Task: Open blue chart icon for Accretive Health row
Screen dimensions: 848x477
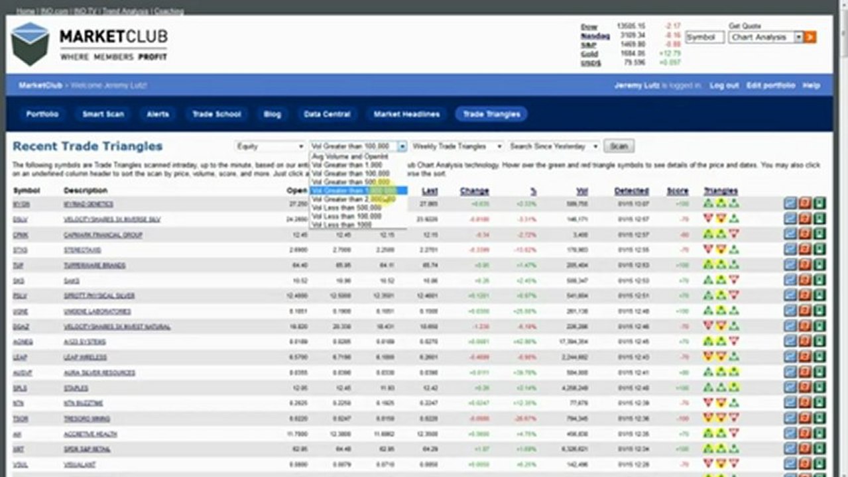Action: pos(790,434)
